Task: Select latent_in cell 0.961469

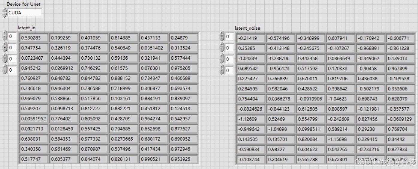Action: [x=64, y=149]
